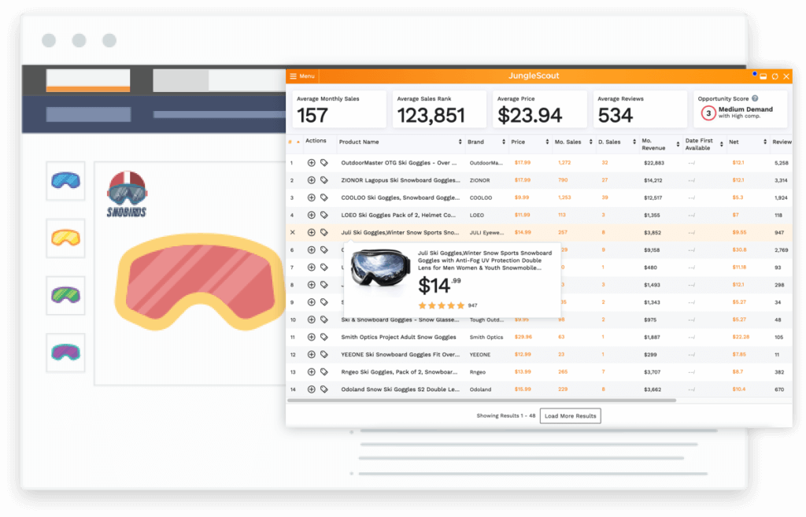806x517 pixels.
Task: Open the Opportunity Score help icon
Action: [755, 98]
